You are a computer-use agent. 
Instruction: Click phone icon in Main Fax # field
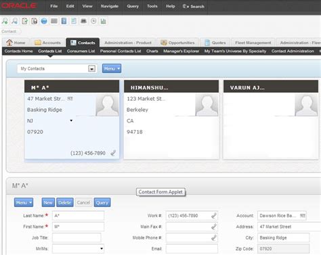click(x=214, y=227)
